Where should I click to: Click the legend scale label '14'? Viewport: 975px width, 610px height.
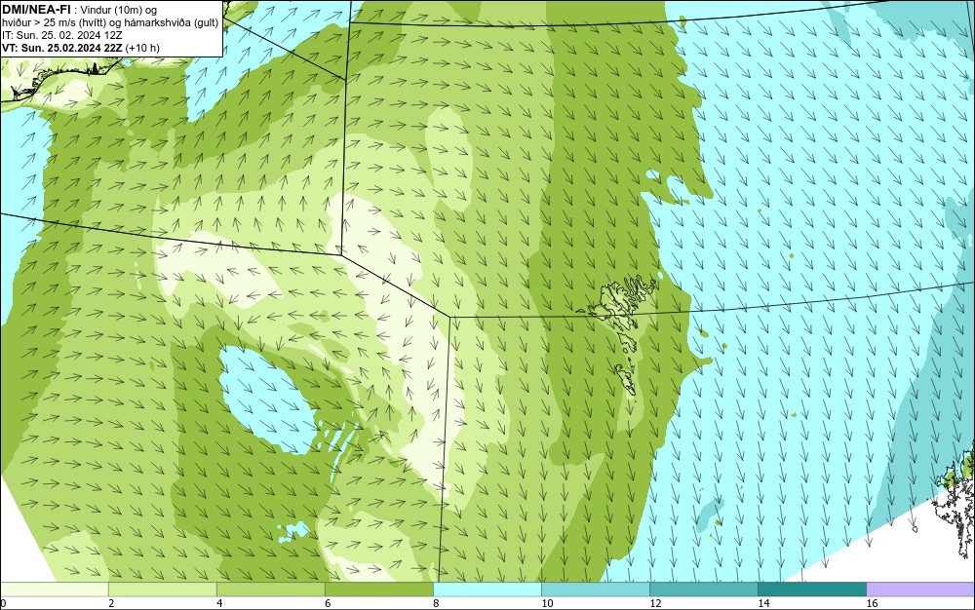[763, 603]
